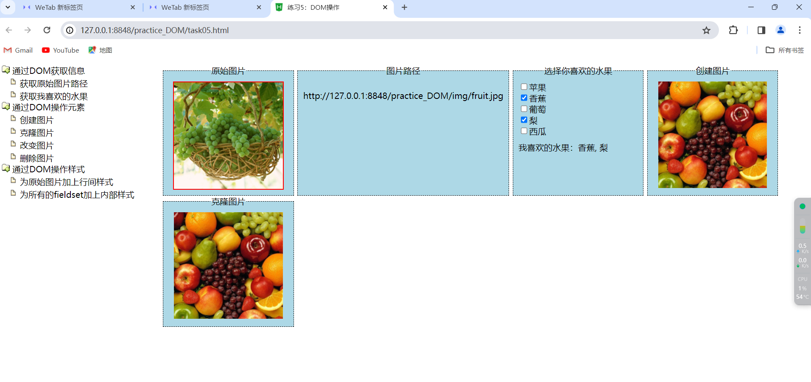The image size is (811, 382).
Task: Enable the 西瓜 checkbox
Action: 524,131
